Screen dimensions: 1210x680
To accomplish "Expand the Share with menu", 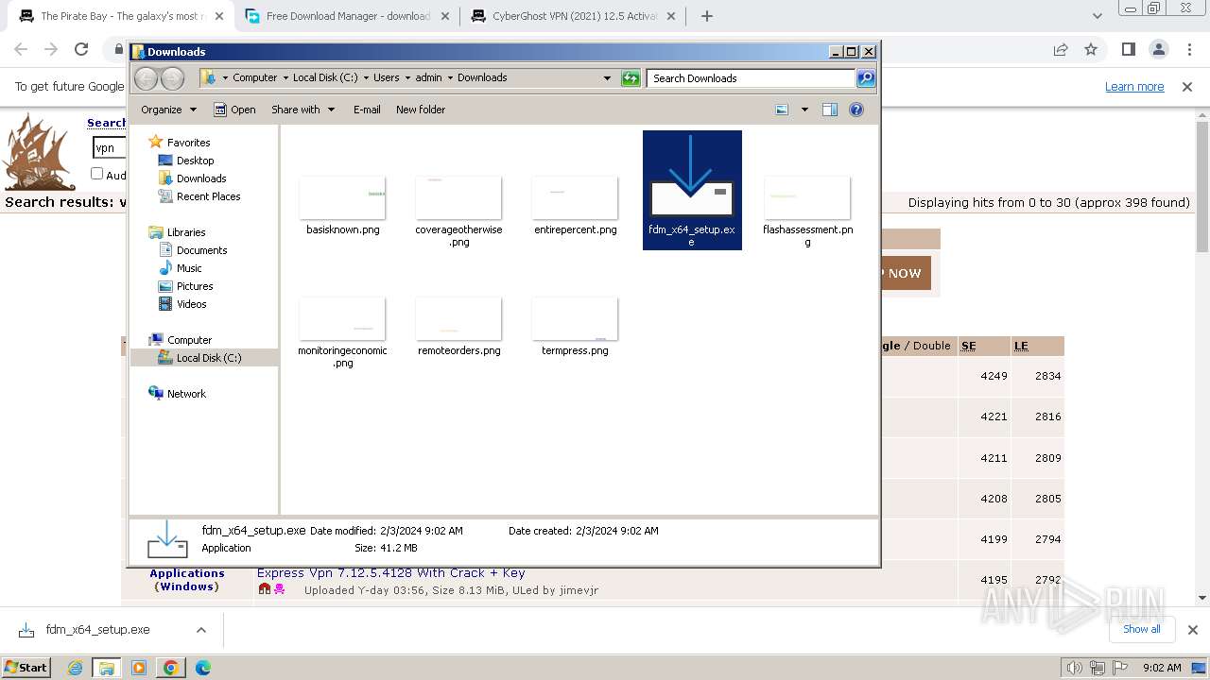I will tap(302, 110).
